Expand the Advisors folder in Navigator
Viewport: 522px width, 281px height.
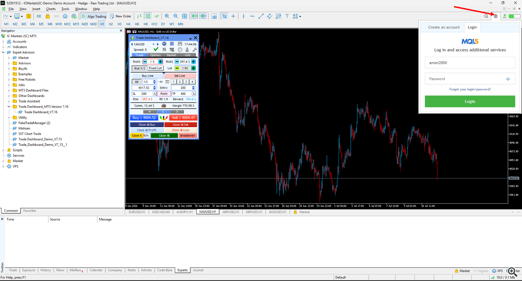(x=9, y=63)
